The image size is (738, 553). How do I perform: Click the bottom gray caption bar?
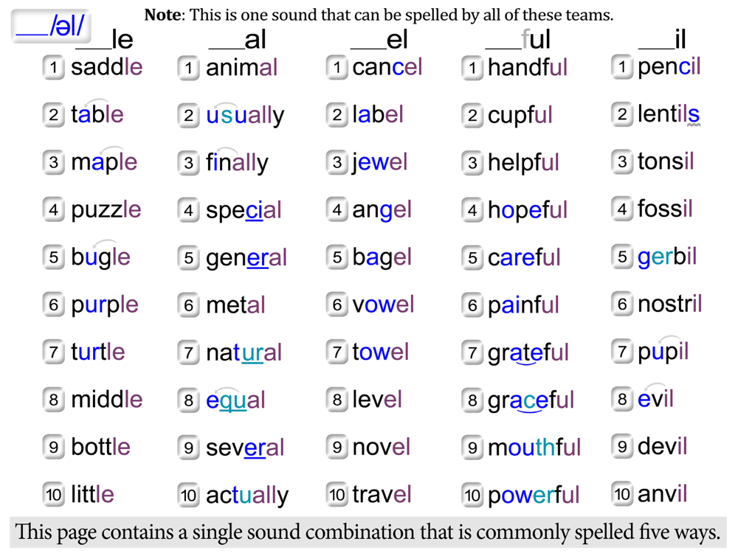click(x=368, y=532)
